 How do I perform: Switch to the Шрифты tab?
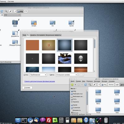(x=33, y=35)
